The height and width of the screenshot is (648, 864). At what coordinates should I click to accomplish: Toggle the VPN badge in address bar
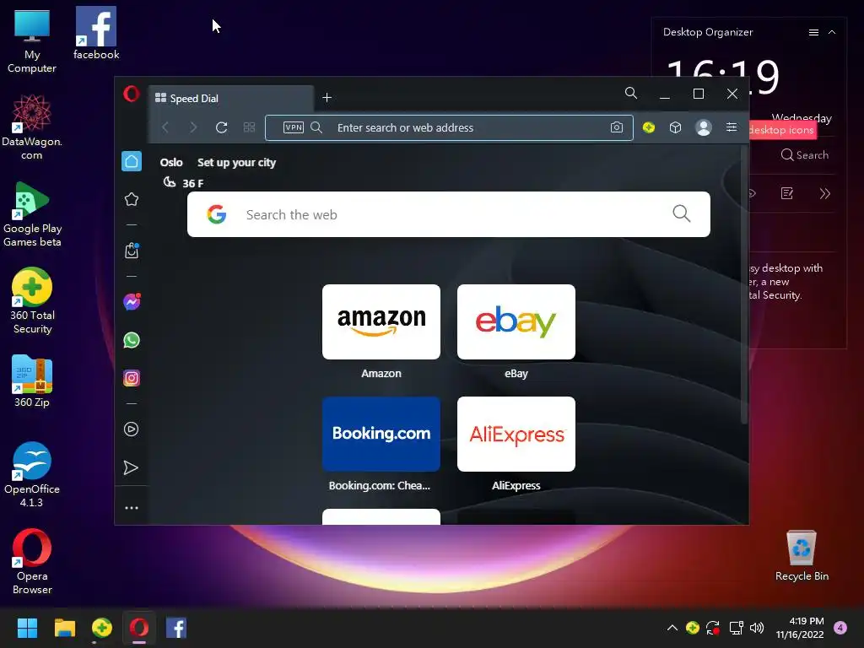(293, 127)
